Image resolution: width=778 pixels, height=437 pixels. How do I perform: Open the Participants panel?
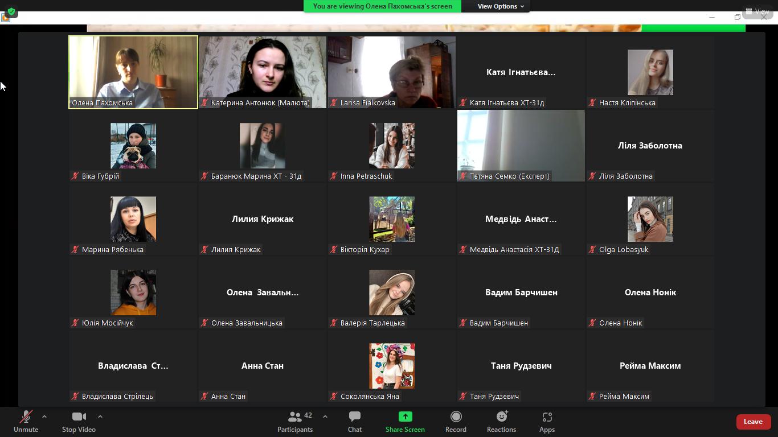tap(295, 421)
